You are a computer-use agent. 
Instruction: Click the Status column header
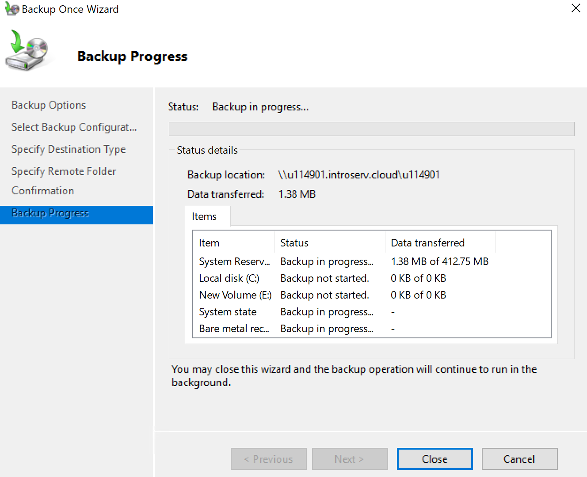pyautogui.click(x=294, y=242)
